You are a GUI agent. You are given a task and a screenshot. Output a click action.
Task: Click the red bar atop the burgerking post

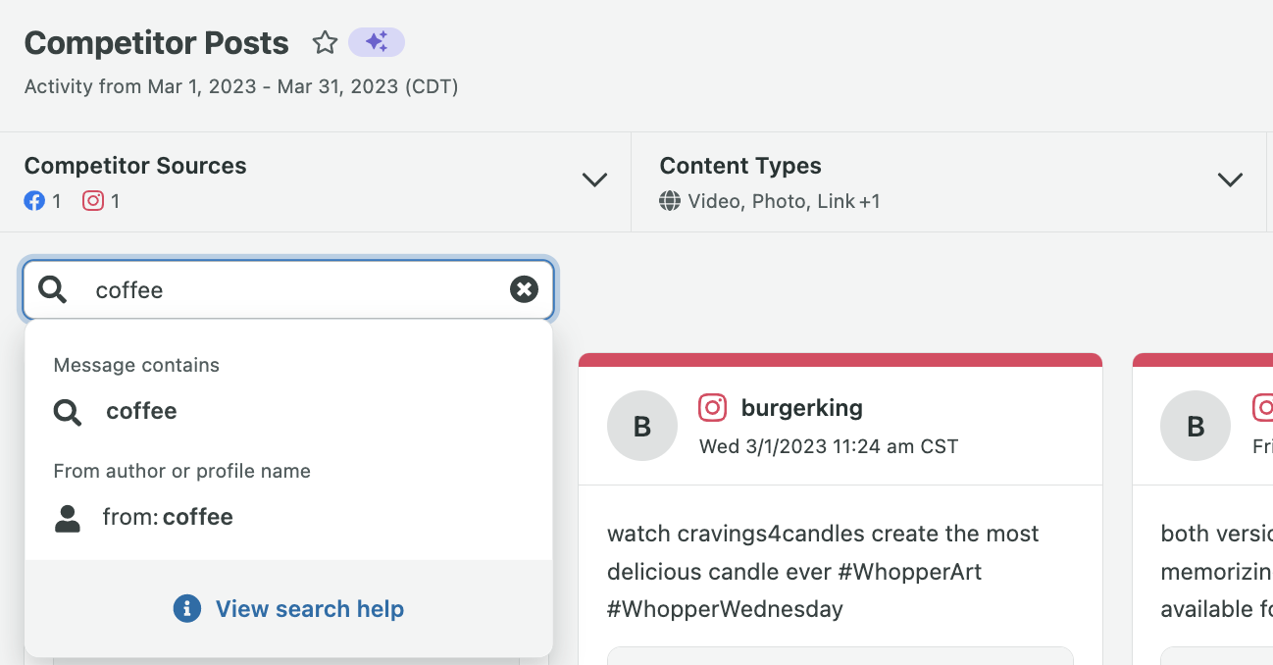840,359
